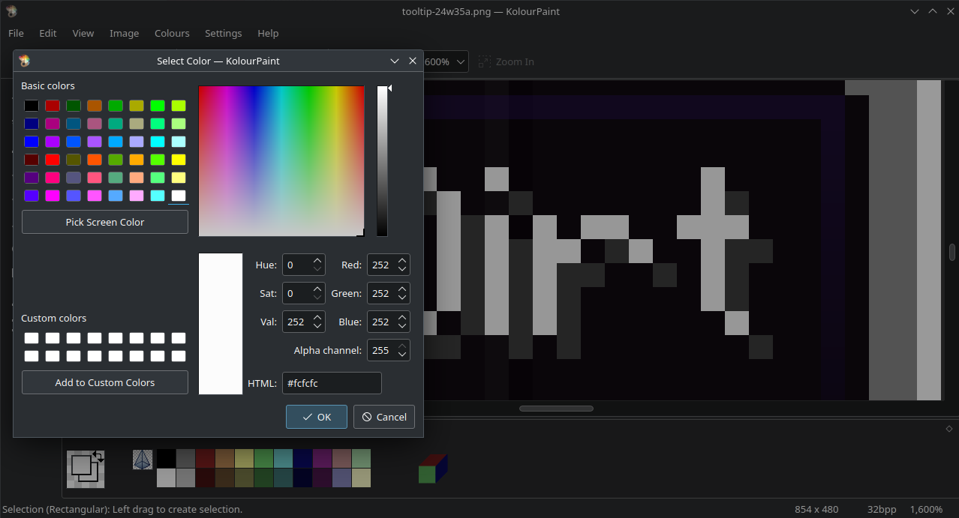Viewport: 959px width, 518px height.
Task: Open the Image menu
Action: tap(124, 33)
